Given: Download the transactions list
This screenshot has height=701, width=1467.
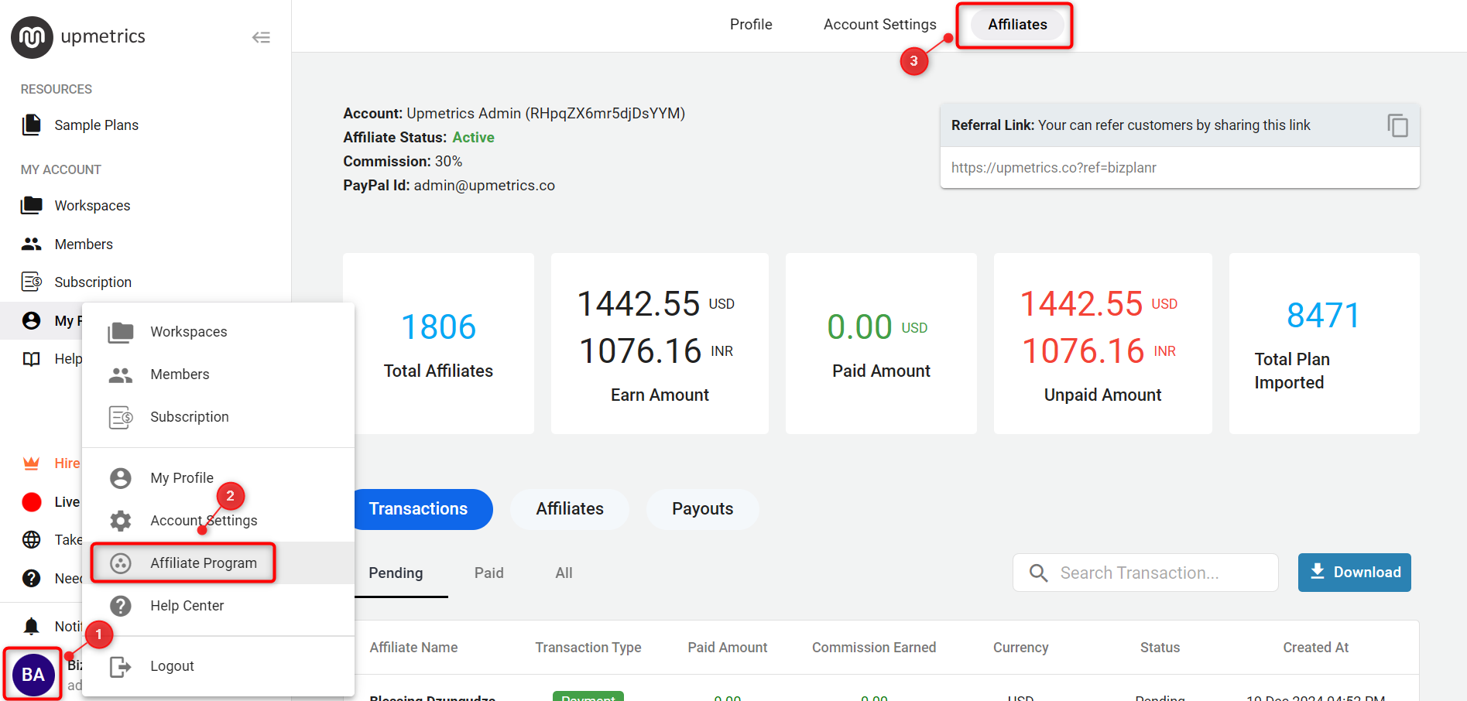Looking at the screenshot, I should coord(1355,573).
